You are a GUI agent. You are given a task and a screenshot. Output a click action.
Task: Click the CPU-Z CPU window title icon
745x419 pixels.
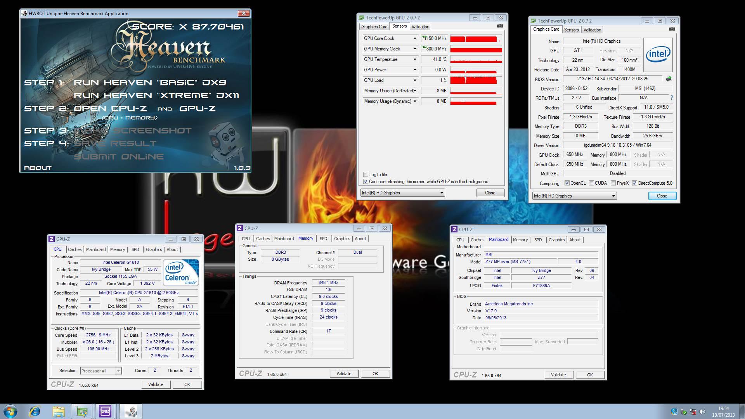tap(52, 239)
